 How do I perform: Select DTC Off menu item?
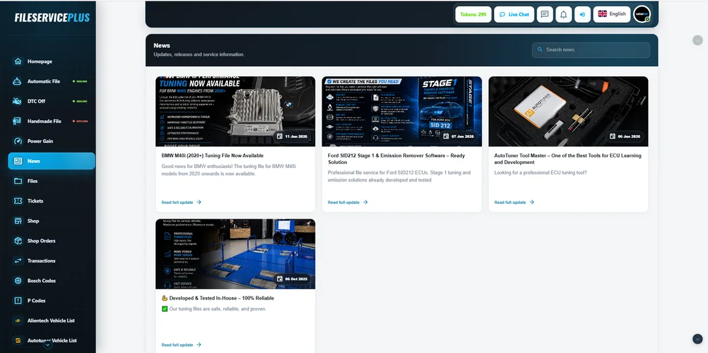(51, 101)
